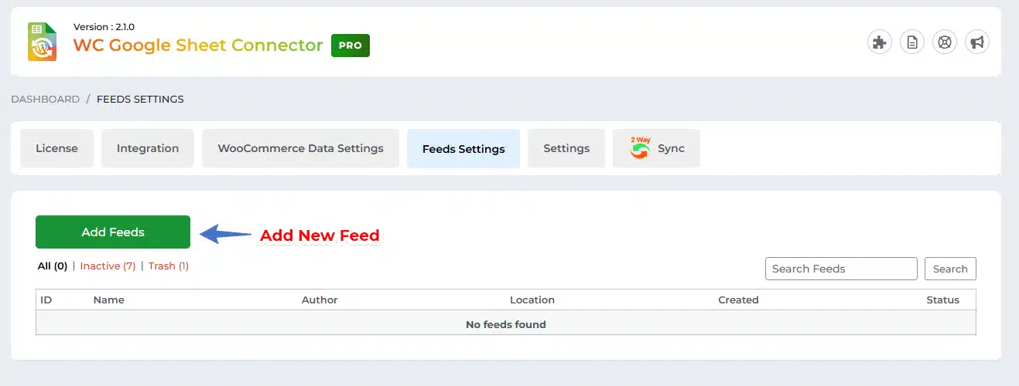This screenshot has width=1019, height=386.
Task: Select the Feeds Settings tab
Action: [463, 149]
